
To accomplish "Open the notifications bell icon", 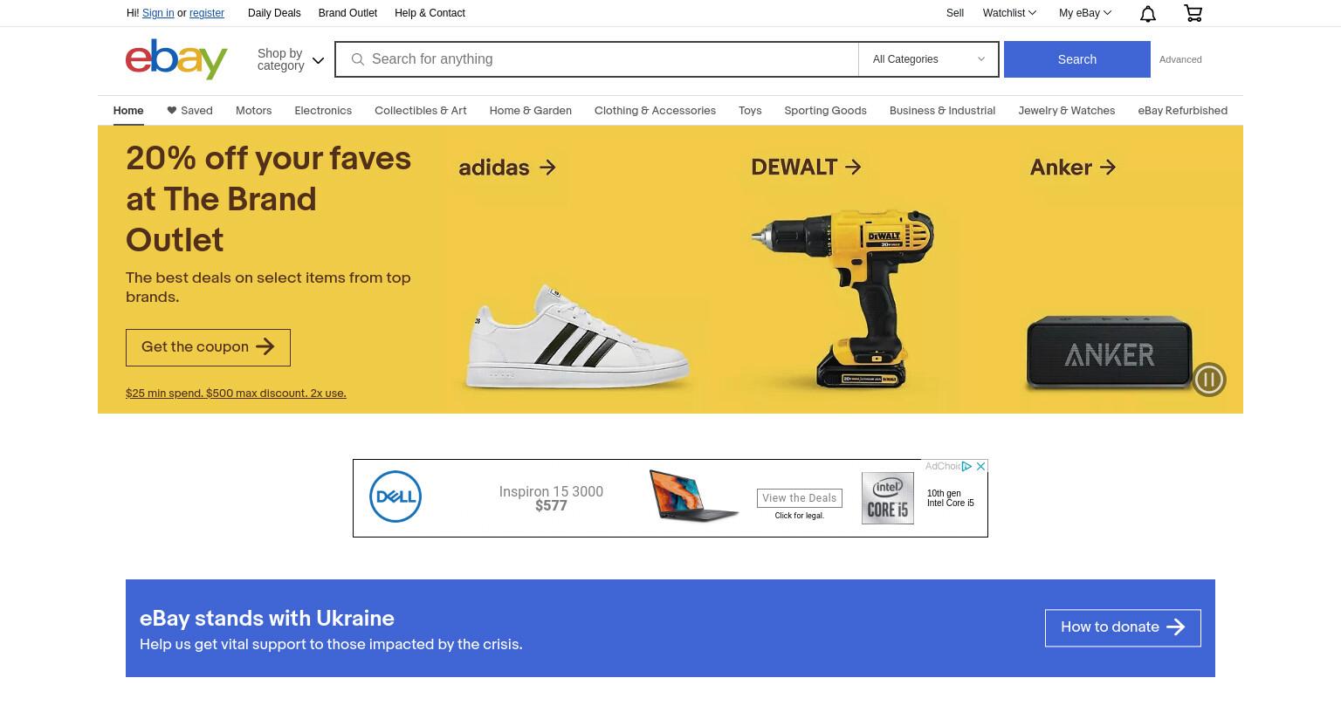I will pos(1148,13).
